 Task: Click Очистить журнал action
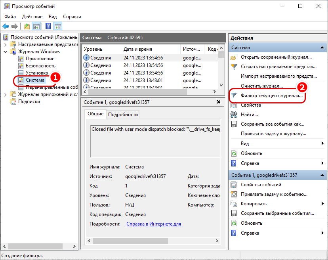pyautogui.click(x=261, y=86)
